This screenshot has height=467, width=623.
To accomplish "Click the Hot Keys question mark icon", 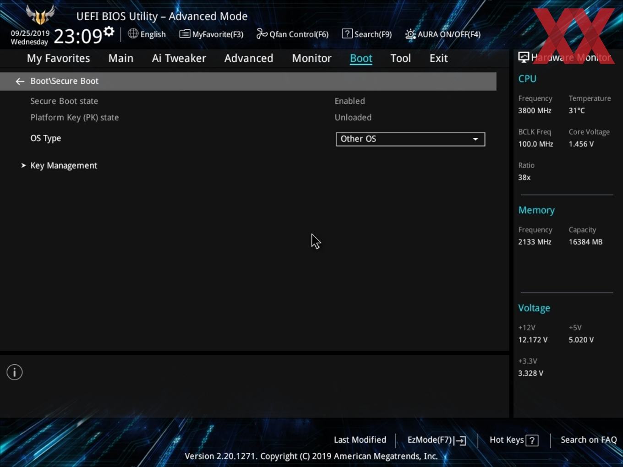I will [x=532, y=440].
